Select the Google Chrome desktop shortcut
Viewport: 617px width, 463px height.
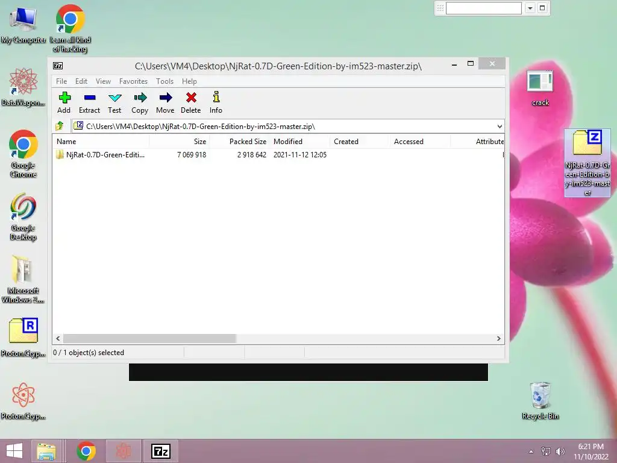tap(23, 154)
